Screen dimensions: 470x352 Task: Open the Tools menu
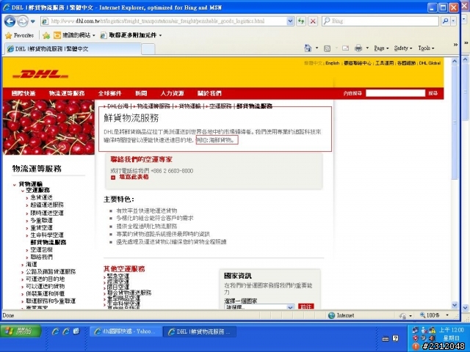(426, 48)
